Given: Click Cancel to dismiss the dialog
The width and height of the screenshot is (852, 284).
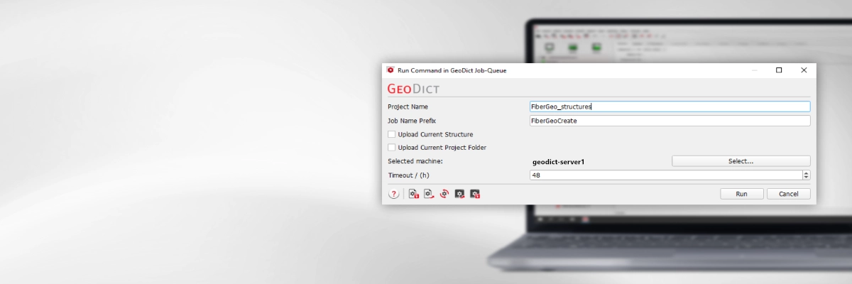Looking at the screenshot, I should pos(788,194).
